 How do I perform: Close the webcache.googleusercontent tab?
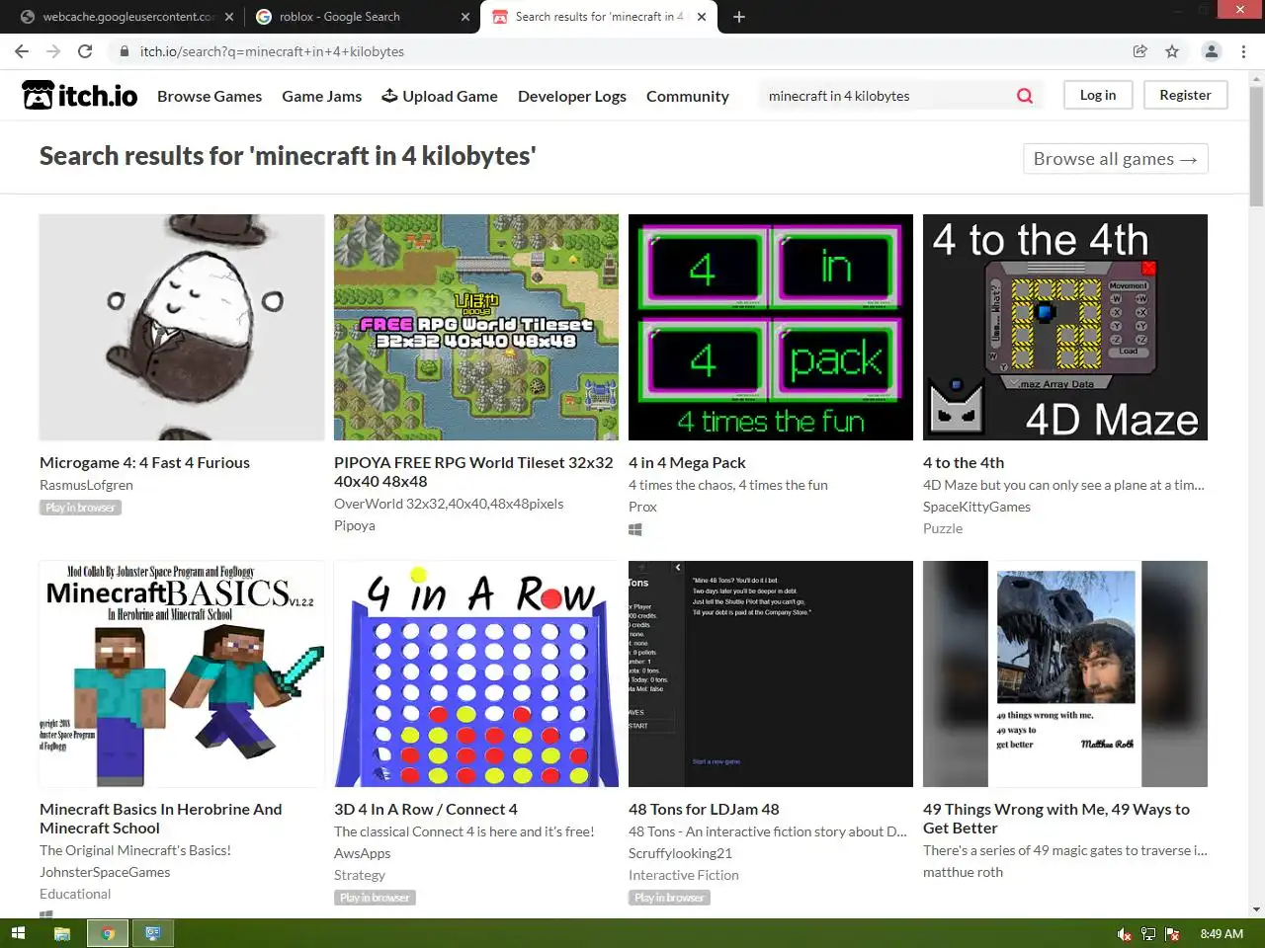pyautogui.click(x=229, y=17)
